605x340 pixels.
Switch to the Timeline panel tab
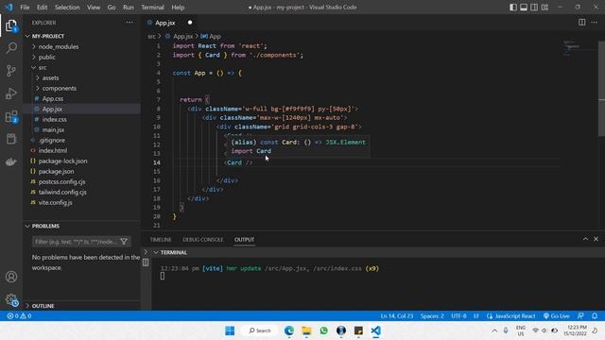[x=161, y=239]
